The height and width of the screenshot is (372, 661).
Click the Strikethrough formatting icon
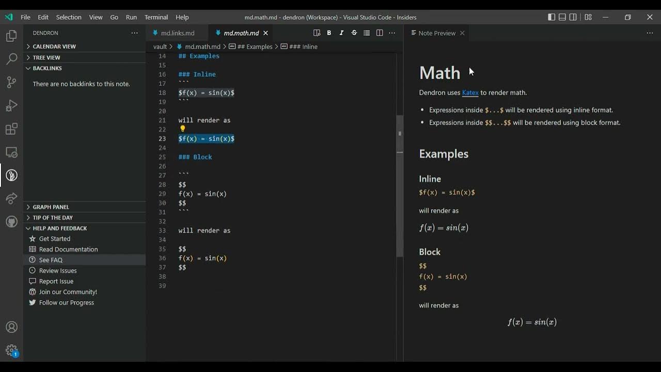click(x=354, y=33)
